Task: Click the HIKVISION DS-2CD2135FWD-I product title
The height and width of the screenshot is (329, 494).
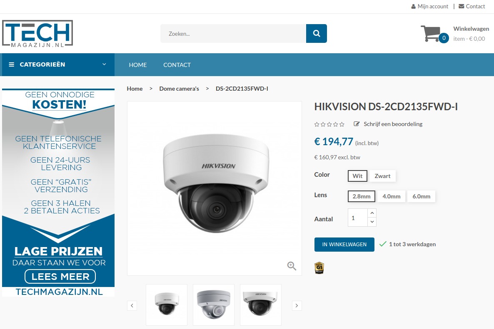Action: point(386,106)
